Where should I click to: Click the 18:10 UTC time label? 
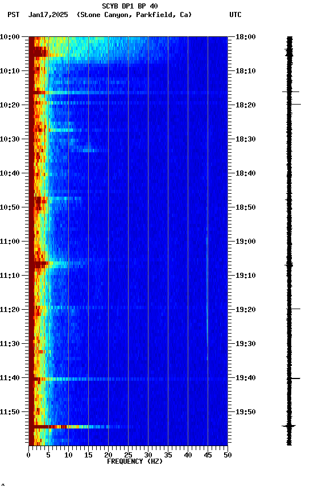[246, 71]
